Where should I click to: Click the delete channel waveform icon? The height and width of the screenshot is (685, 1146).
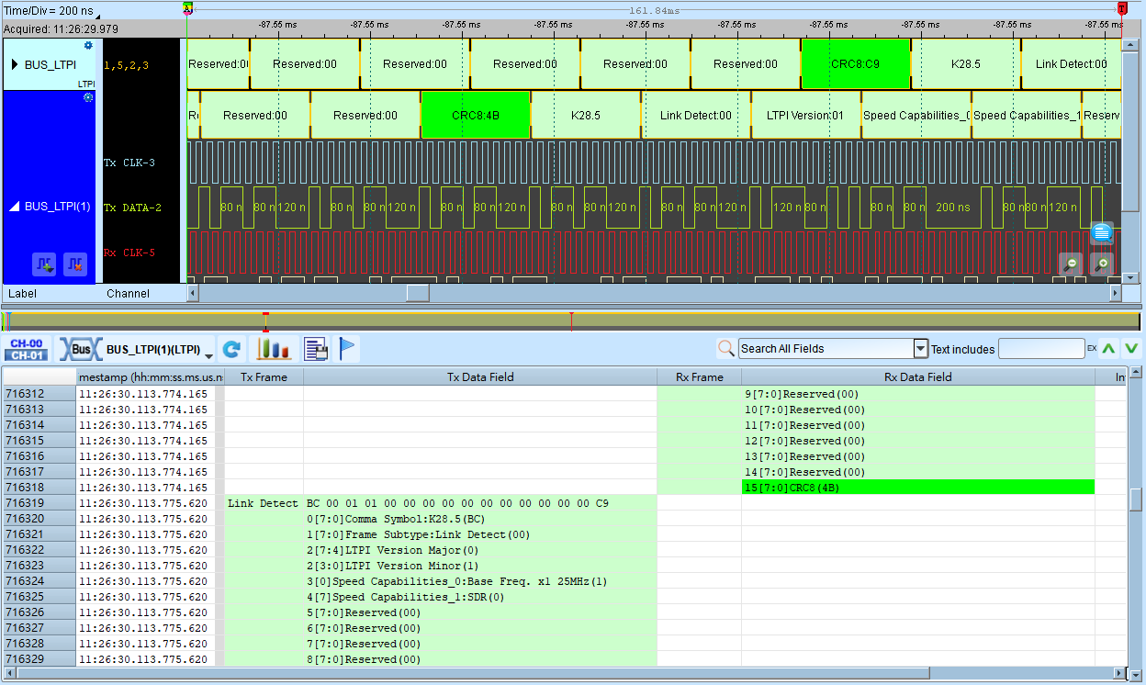coord(75,264)
